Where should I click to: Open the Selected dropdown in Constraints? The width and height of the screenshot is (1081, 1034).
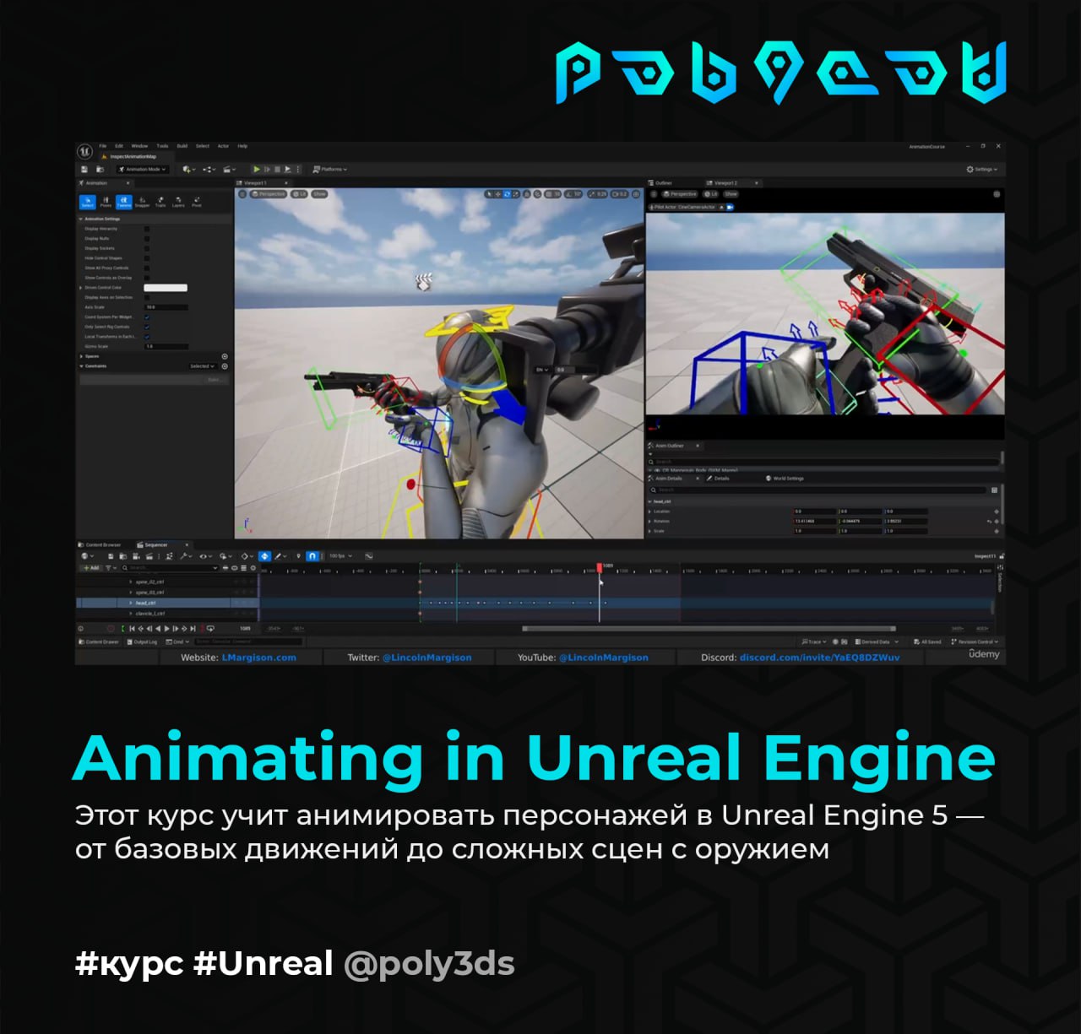(x=202, y=366)
